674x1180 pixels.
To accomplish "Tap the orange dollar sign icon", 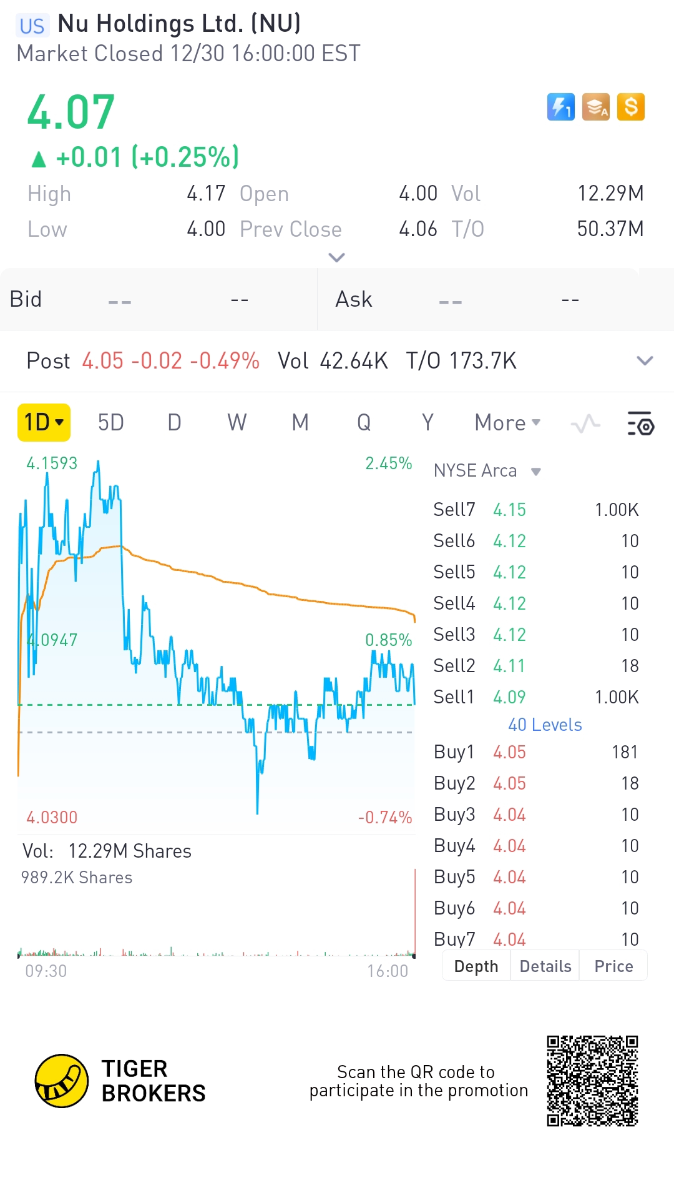I will [x=630, y=107].
